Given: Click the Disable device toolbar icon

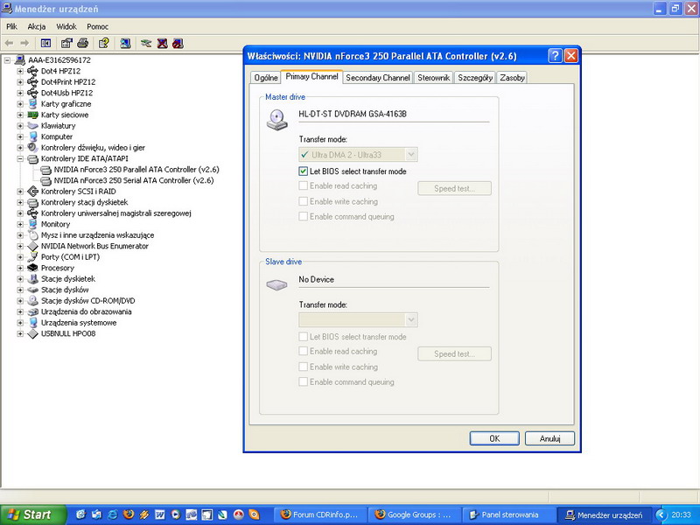Looking at the screenshot, I should tap(178, 43).
